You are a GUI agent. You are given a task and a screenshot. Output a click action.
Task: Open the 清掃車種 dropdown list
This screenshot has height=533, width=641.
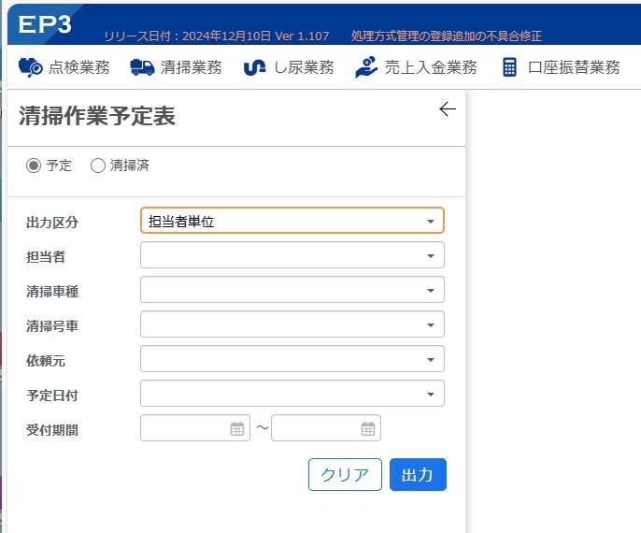292,290
